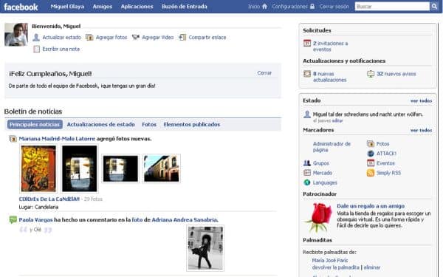Image resolution: width=443 pixels, height=277 pixels.
Task: Click the nuevos avisos icon
Action: point(371,74)
